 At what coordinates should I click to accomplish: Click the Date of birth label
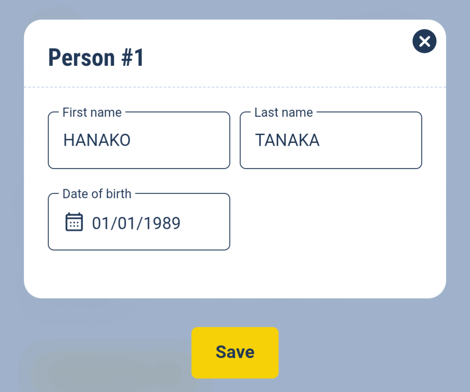(x=97, y=194)
